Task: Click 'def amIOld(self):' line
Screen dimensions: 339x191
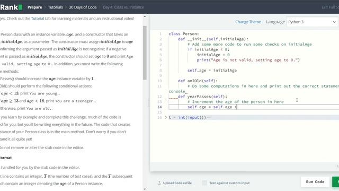Action: (x=198, y=81)
